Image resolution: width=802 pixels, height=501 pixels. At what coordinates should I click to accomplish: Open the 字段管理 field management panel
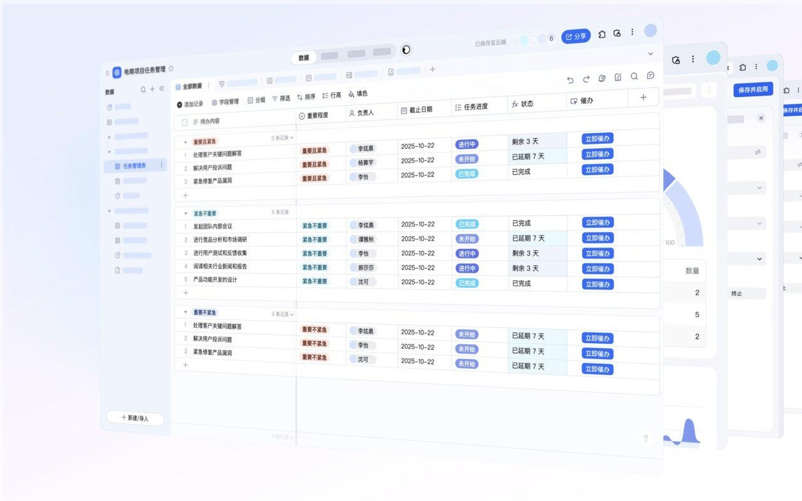tap(226, 101)
